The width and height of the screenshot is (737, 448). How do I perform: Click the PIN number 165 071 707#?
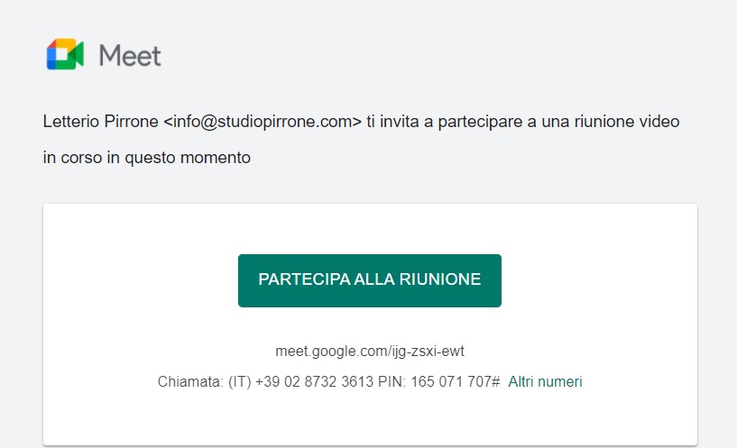[455, 381]
